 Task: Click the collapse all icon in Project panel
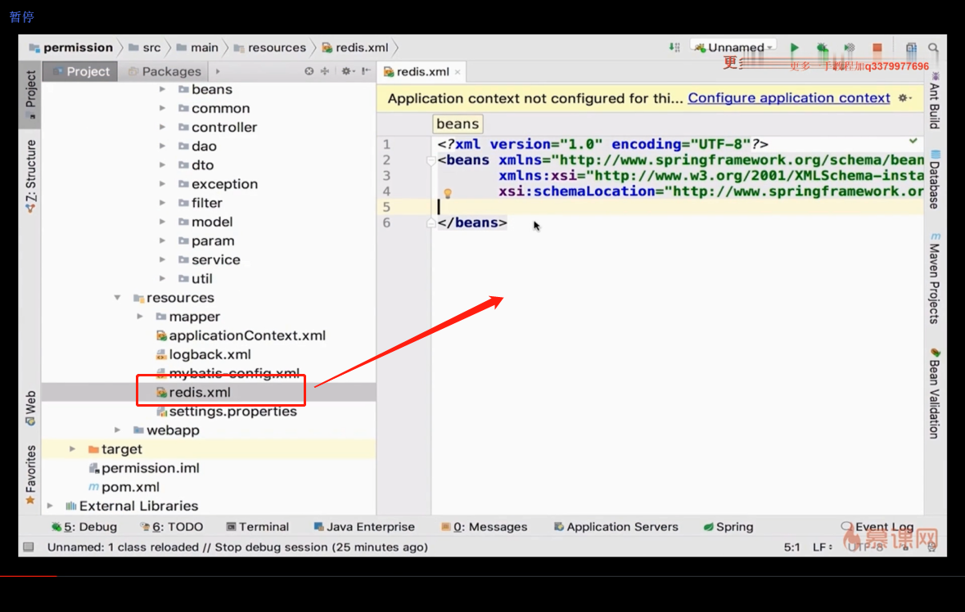coord(325,71)
